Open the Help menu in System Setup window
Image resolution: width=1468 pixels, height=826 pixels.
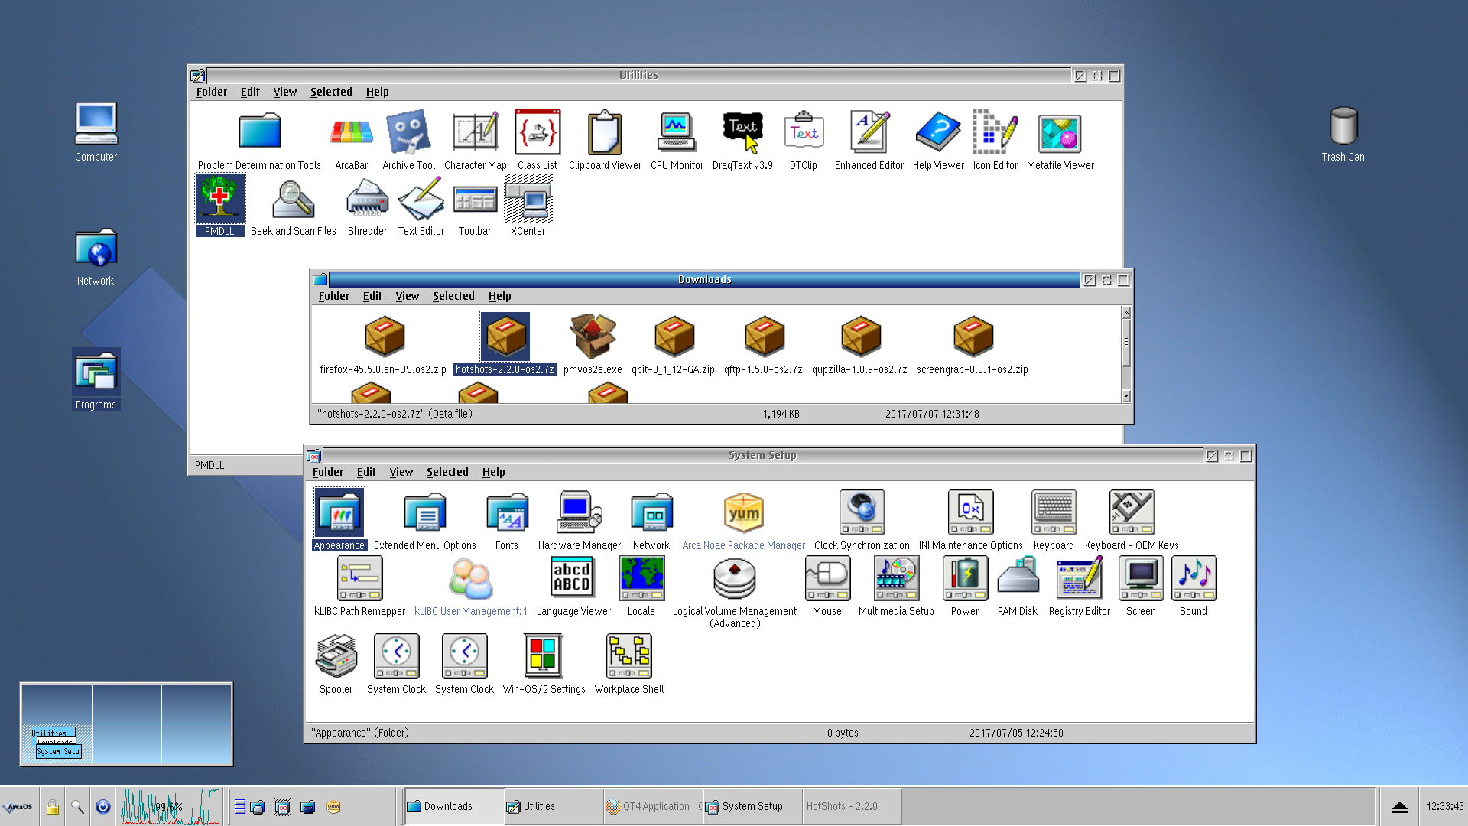(493, 472)
